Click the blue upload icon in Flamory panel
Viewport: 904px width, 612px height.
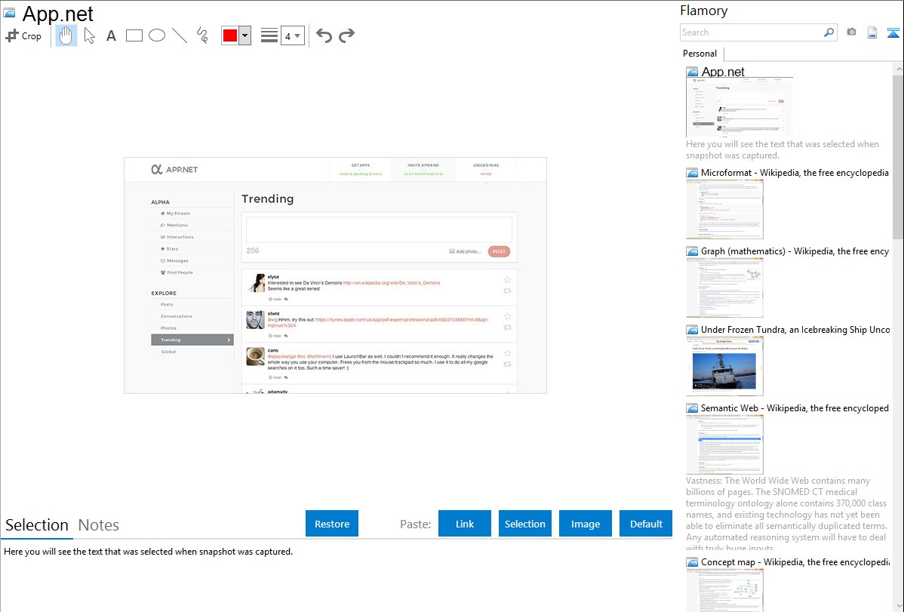(x=893, y=32)
